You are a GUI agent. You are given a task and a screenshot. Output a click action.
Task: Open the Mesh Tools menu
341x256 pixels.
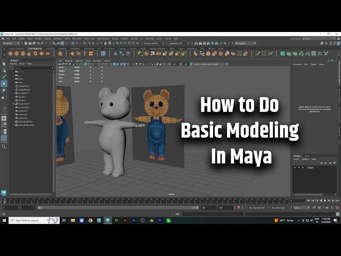click(x=89, y=38)
